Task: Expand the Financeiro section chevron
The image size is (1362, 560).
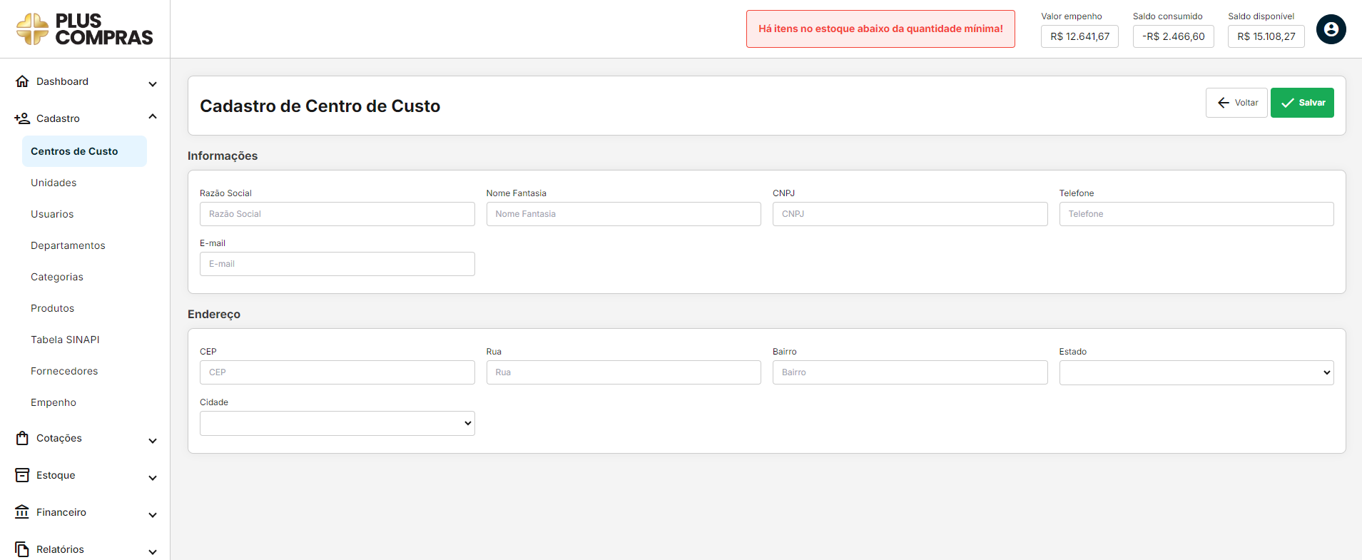Action: 153,515
